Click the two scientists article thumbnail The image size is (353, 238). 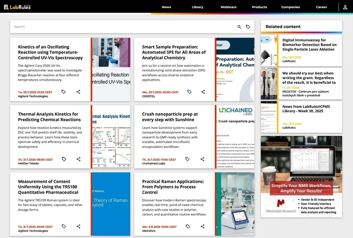pyautogui.click(x=269, y=84)
